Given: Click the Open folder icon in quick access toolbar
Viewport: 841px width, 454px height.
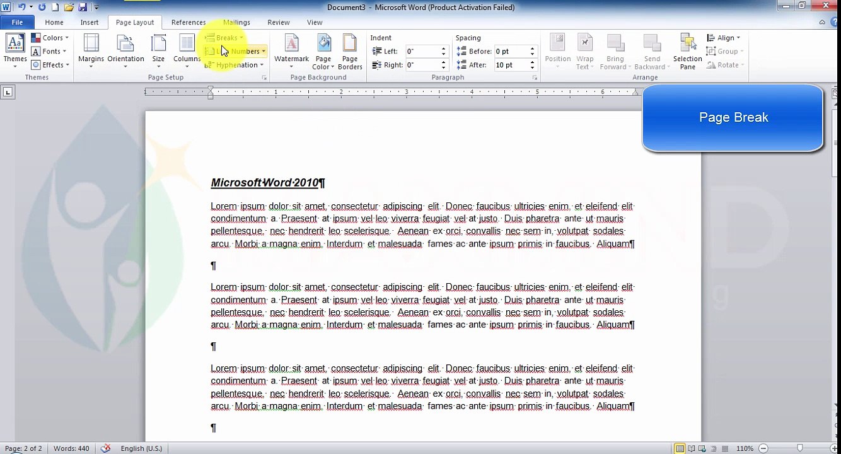Looking at the screenshot, I should [69, 7].
